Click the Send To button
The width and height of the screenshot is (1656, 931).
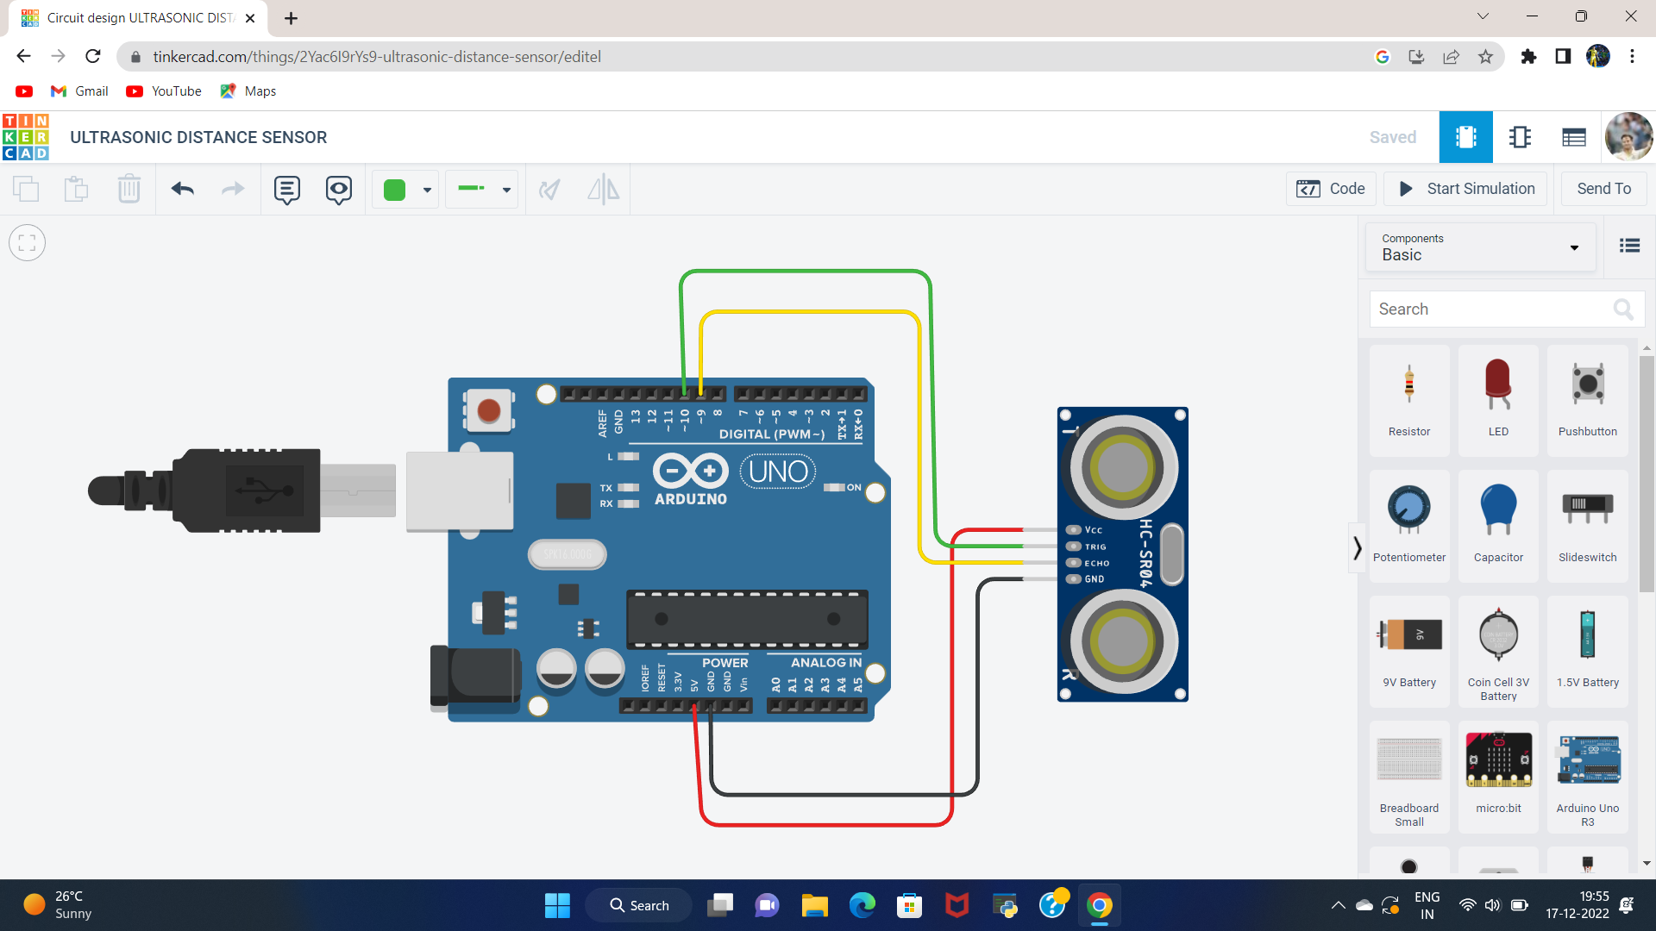[x=1603, y=189]
